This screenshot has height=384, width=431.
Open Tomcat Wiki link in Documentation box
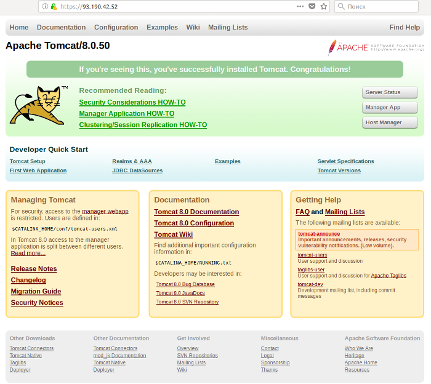(173, 234)
